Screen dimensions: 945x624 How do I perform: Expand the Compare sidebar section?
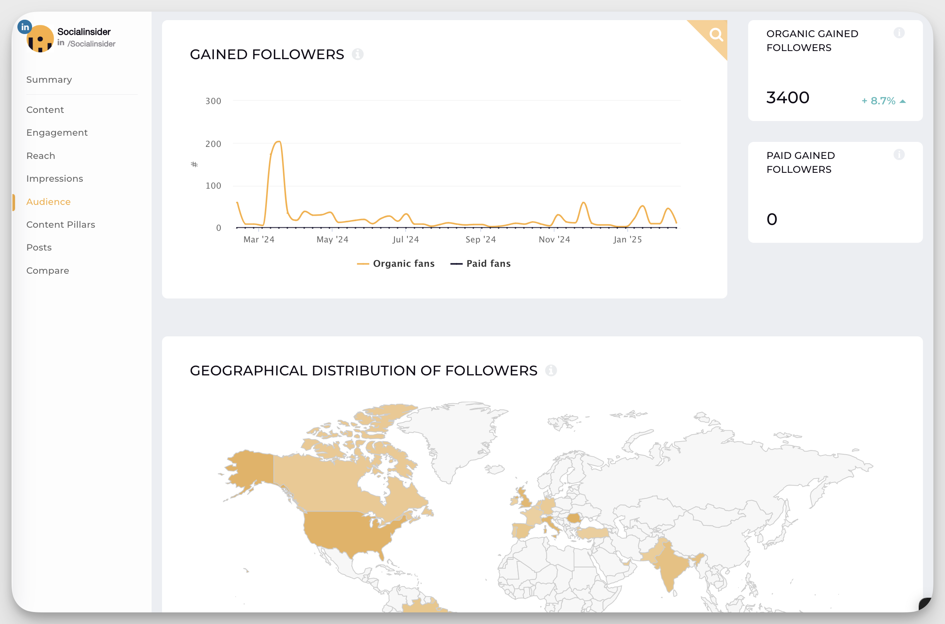(47, 270)
